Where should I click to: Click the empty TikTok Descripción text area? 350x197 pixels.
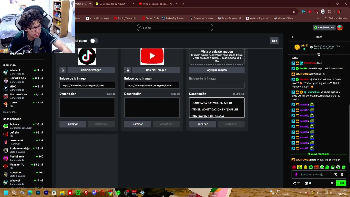click(x=87, y=108)
